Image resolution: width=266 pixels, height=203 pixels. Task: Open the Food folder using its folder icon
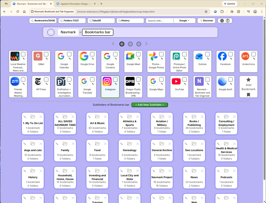pos(97,144)
